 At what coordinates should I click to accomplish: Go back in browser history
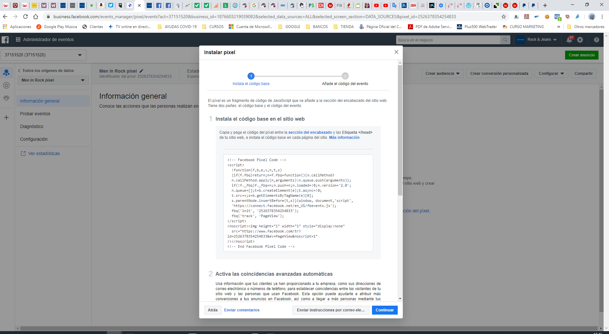5,17
